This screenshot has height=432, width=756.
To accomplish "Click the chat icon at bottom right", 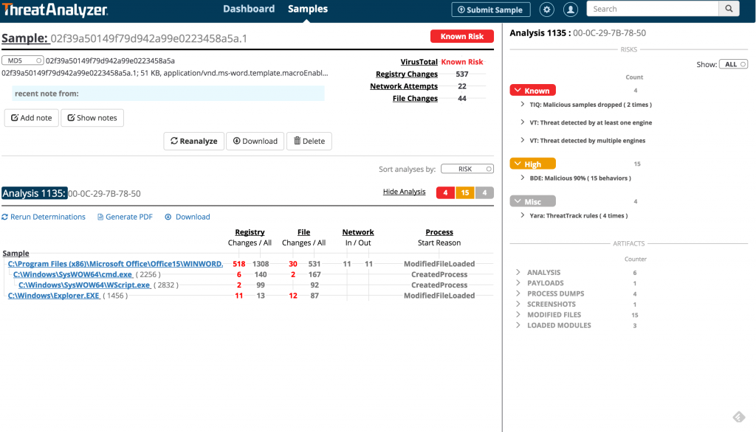I will pyautogui.click(x=738, y=417).
